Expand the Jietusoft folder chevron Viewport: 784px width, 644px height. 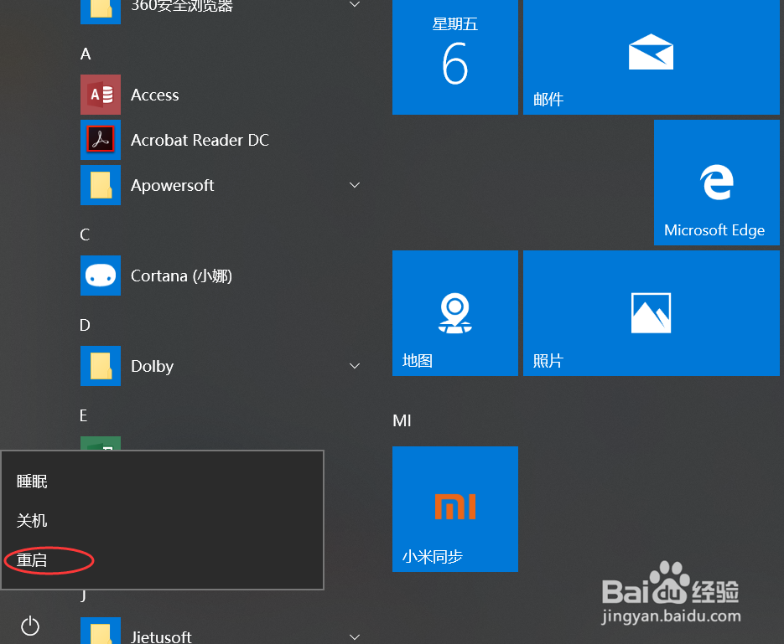pos(355,637)
